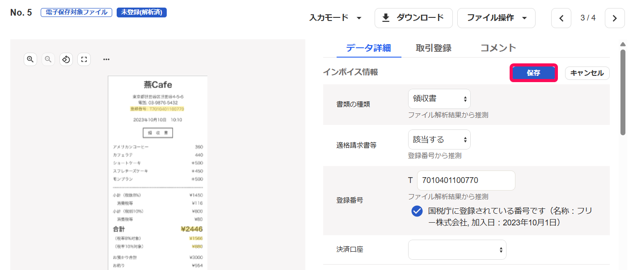
Task: Click the 登録番号から推測 hint text
Action: [x=435, y=156]
